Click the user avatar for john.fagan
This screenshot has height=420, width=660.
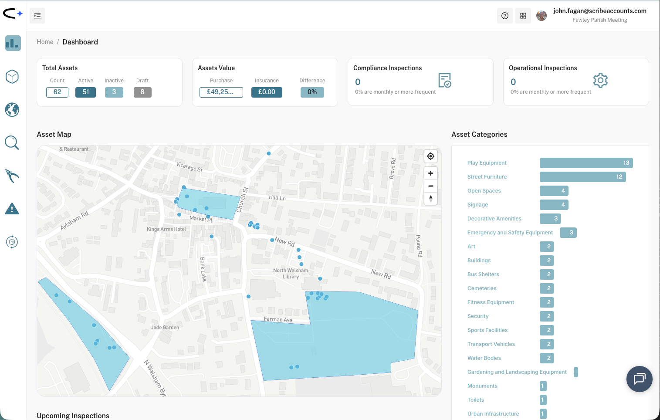tap(541, 15)
